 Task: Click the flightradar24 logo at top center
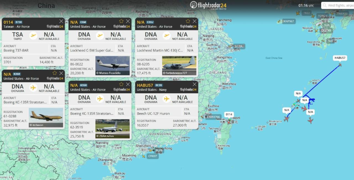tap(208, 5)
